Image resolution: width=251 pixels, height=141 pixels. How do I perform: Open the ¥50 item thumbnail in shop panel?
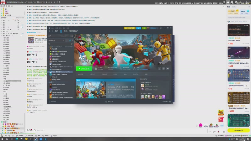[x=238, y=75]
